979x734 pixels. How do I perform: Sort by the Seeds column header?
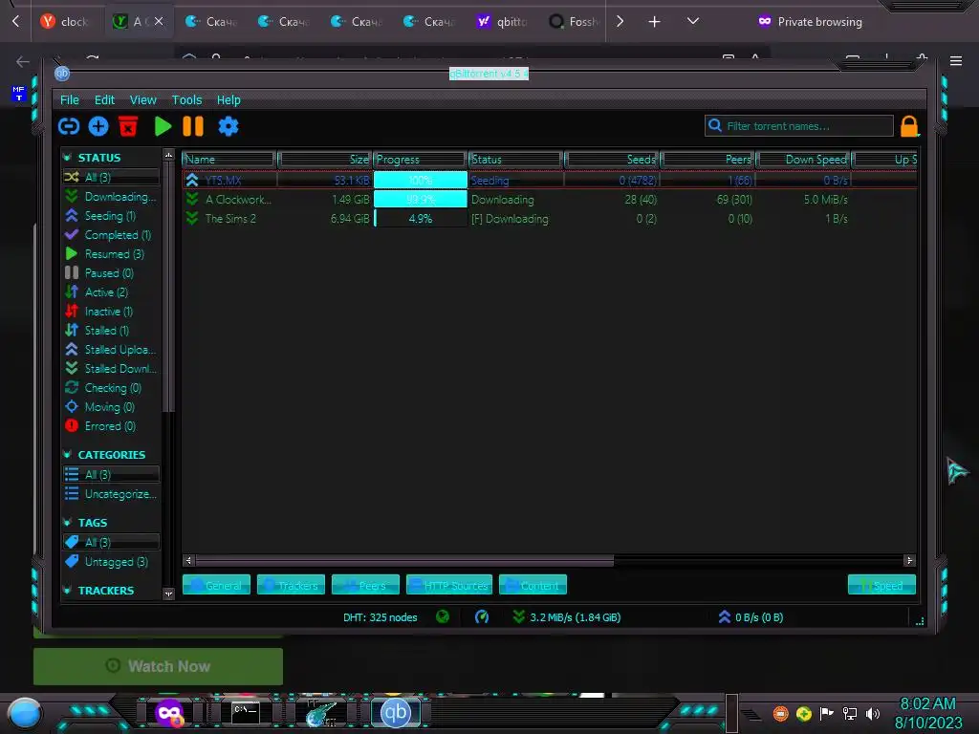612,160
